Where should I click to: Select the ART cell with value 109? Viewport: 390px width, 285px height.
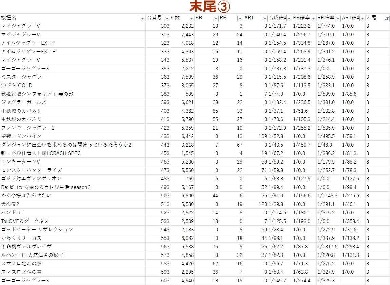[x=255, y=136]
